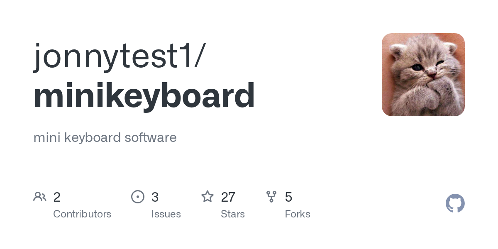Open the Issues label
The image size is (498, 249).
pos(166,214)
